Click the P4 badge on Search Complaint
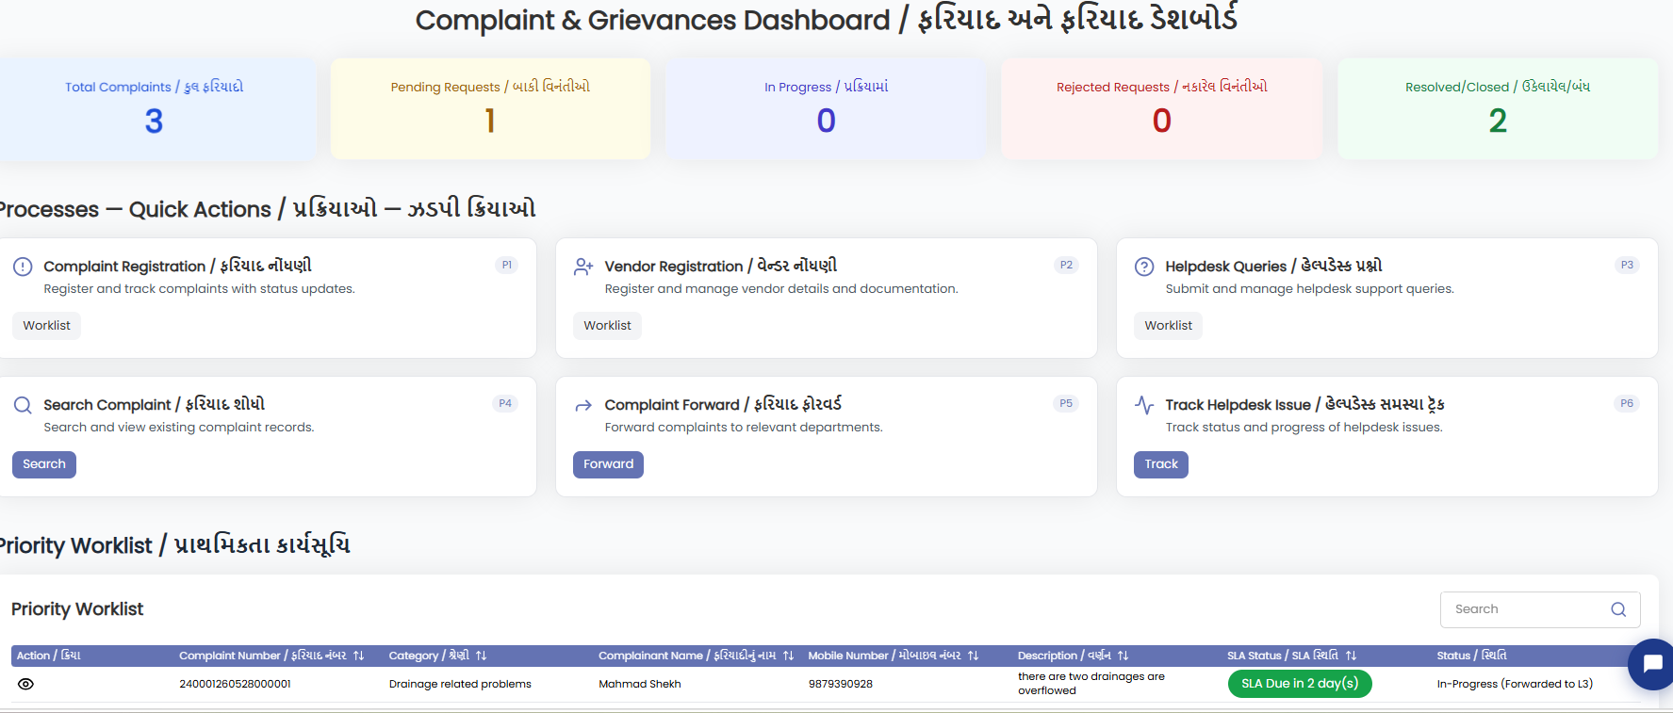Image resolution: width=1673 pixels, height=713 pixels. click(x=505, y=404)
